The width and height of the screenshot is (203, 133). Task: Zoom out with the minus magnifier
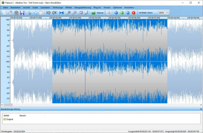click(74, 13)
